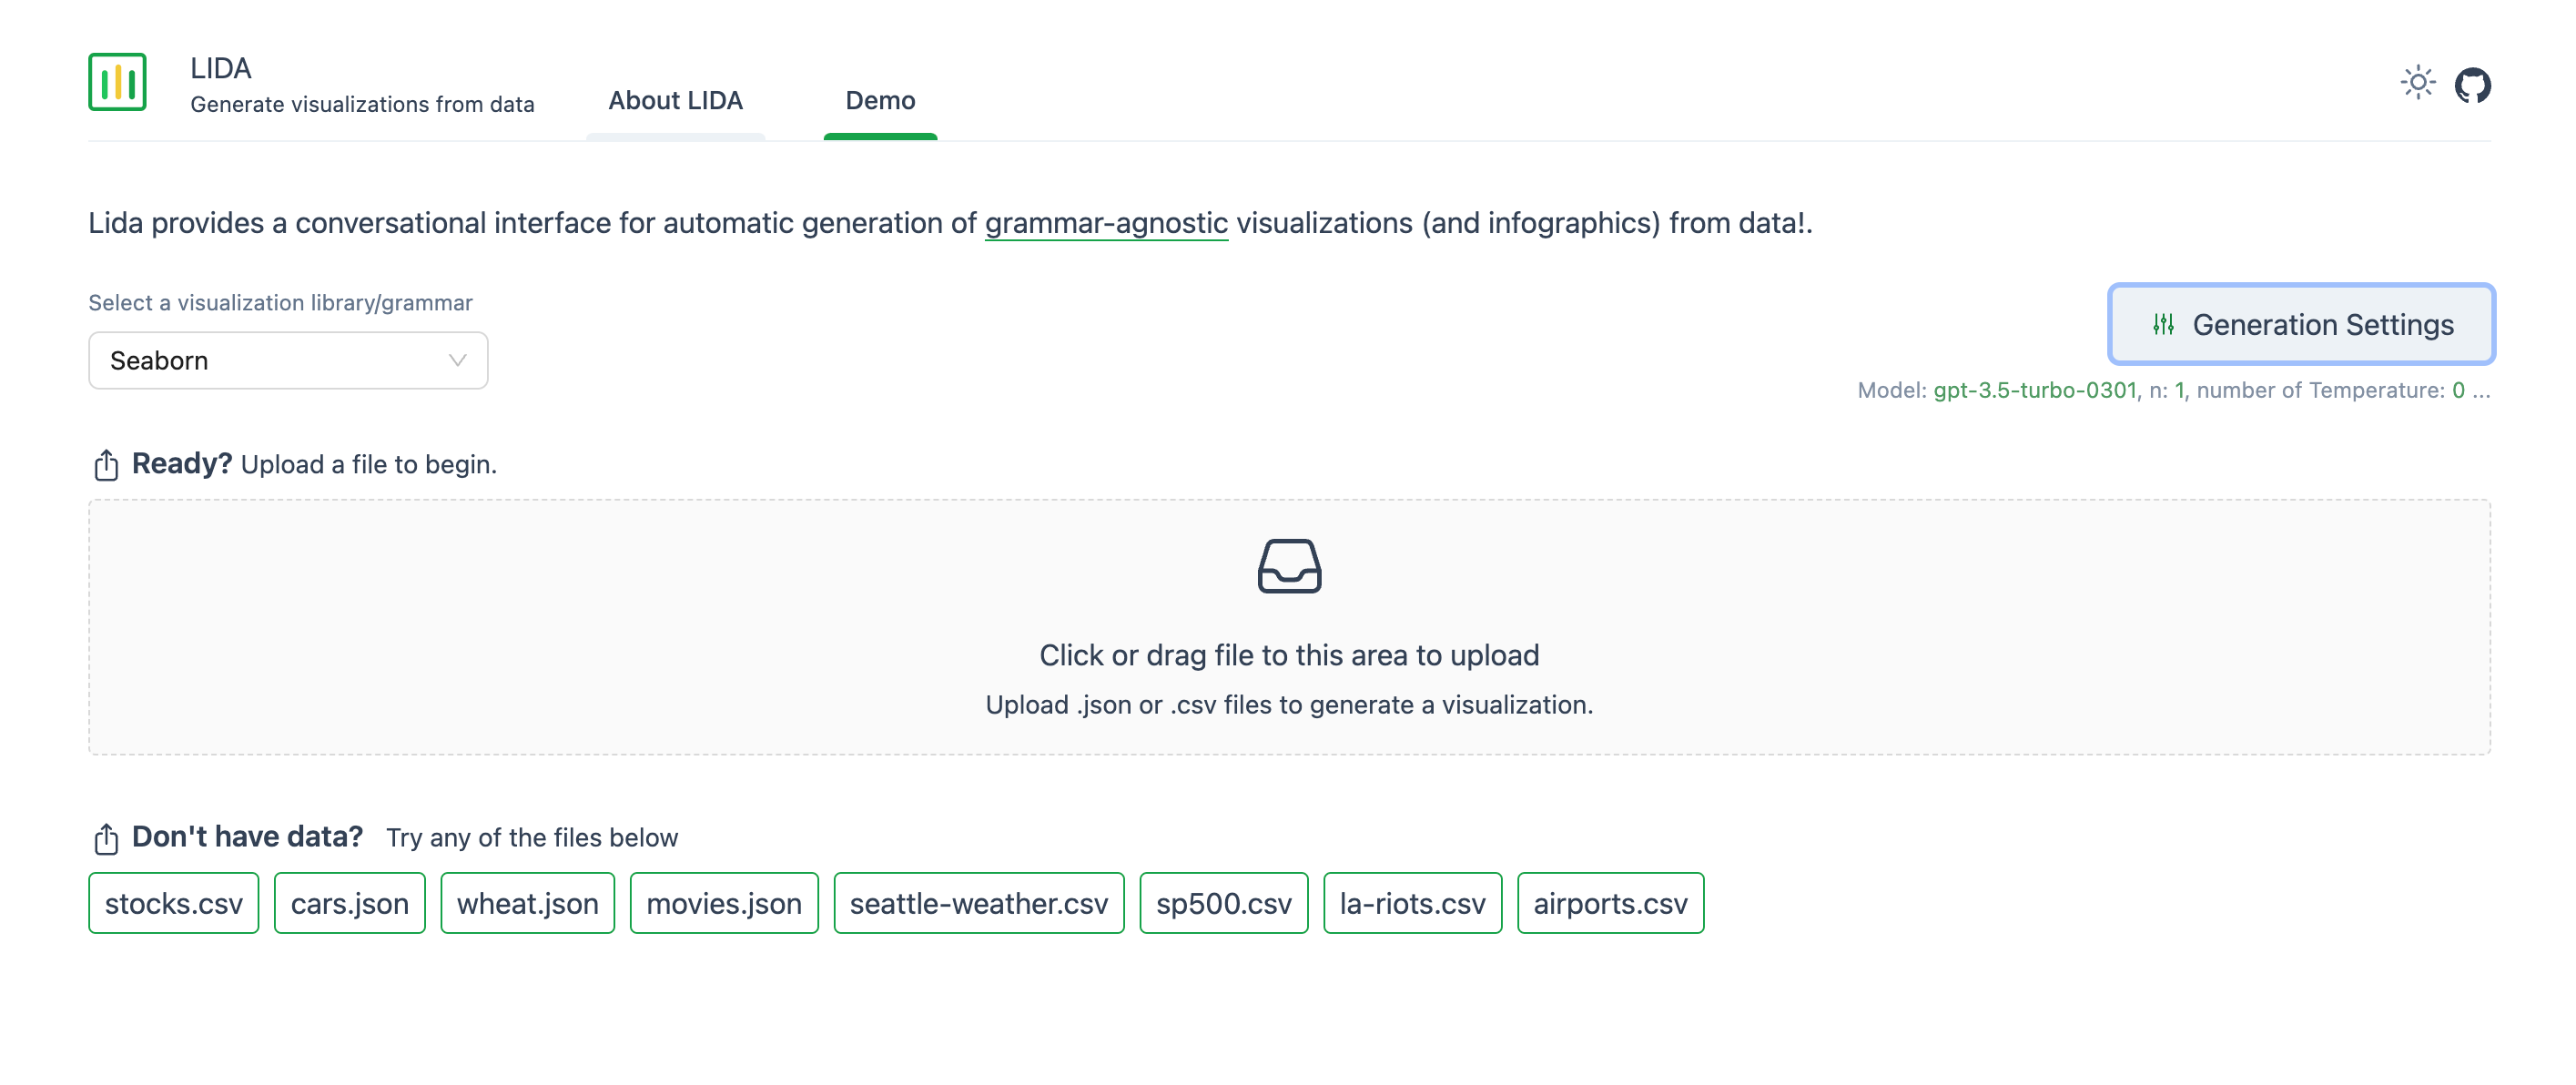Choose the cars.json sample dataset
The width and height of the screenshot is (2576, 1085).
[349, 903]
